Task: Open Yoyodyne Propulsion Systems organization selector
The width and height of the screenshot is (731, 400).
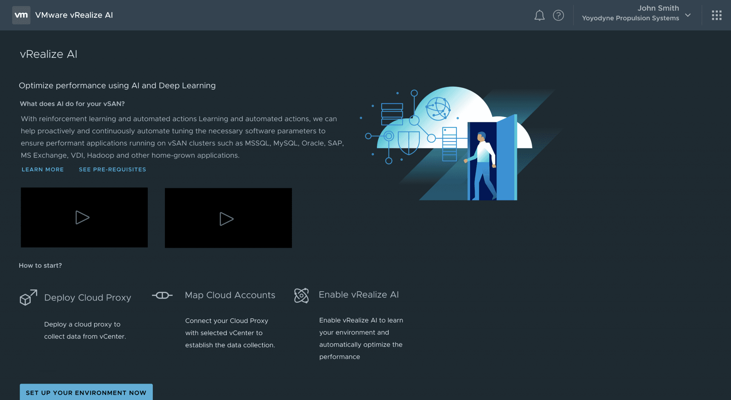Action: pyautogui.click(x=630, y=18)
